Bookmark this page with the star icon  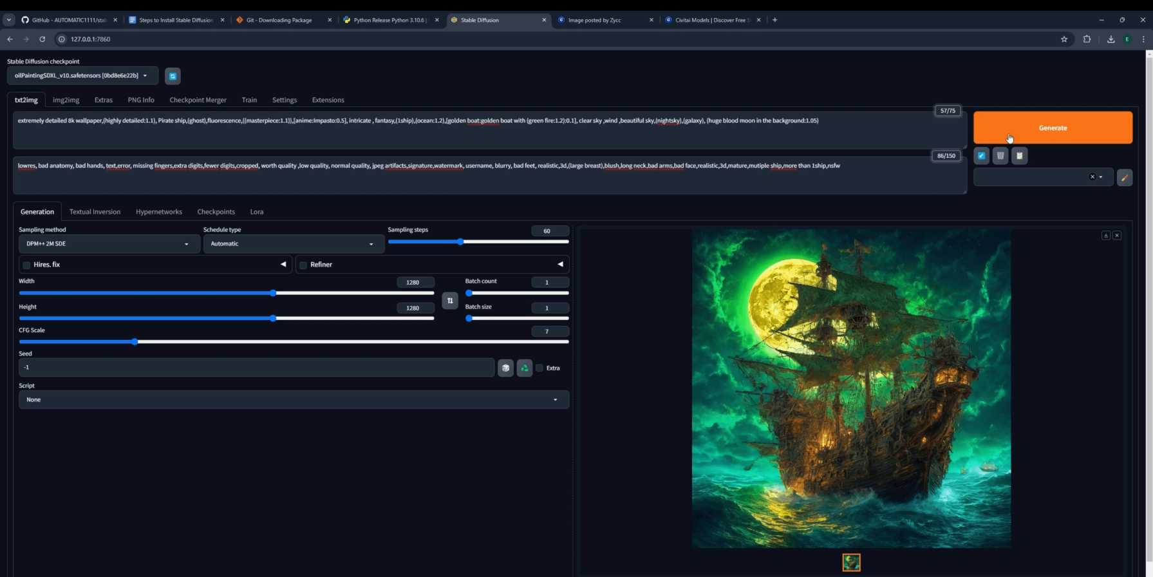click(x=1064, y=39)
